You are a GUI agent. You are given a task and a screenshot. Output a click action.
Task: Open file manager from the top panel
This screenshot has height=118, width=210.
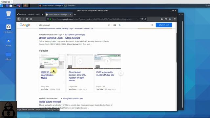pos(11,6)
